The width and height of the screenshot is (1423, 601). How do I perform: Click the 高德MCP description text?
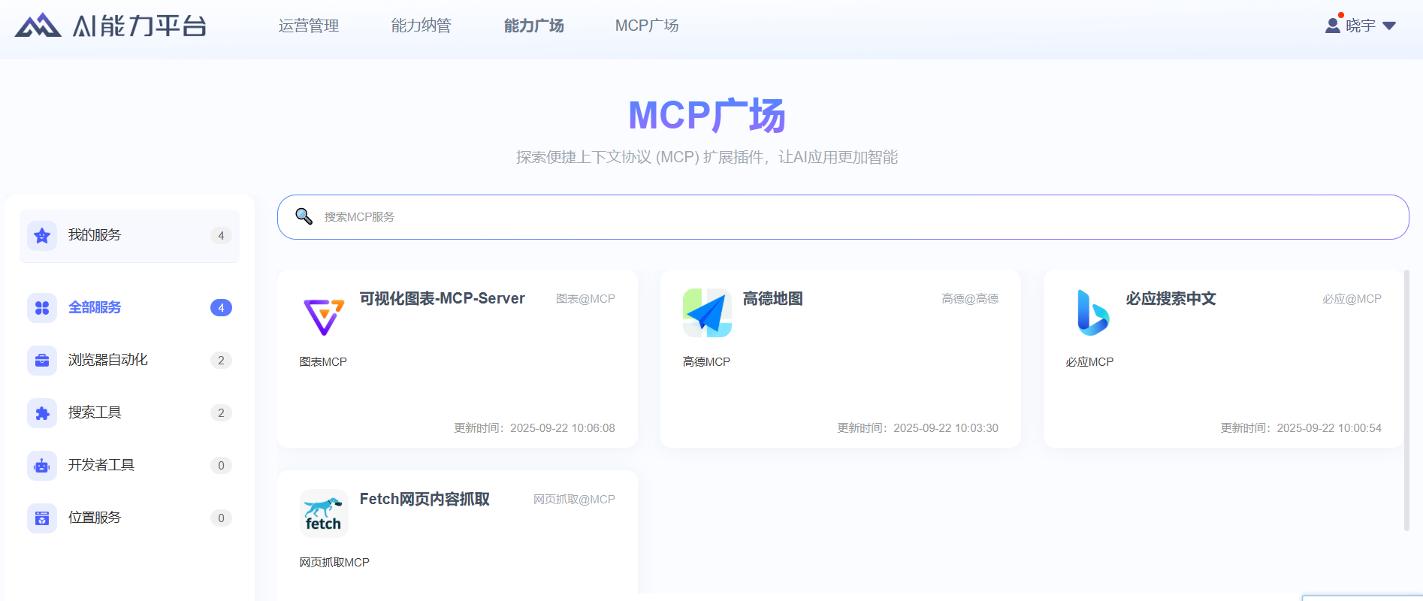(706, 362)
